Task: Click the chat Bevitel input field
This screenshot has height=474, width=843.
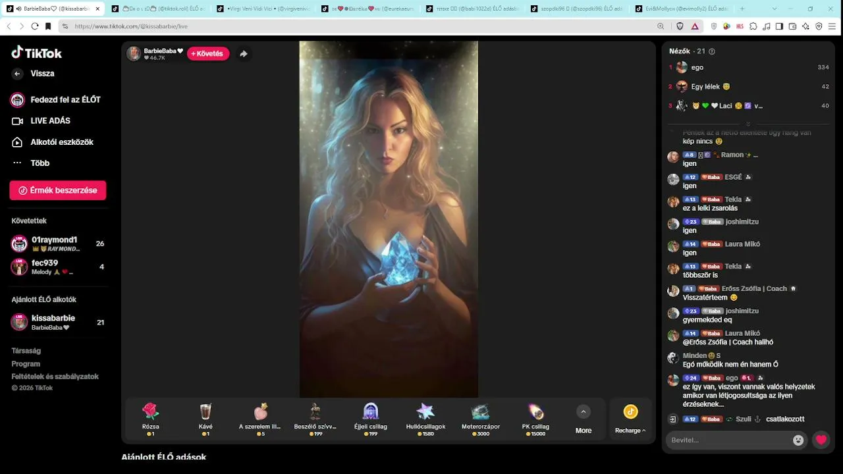Action: pyautogui.click(x=728, y=440)
